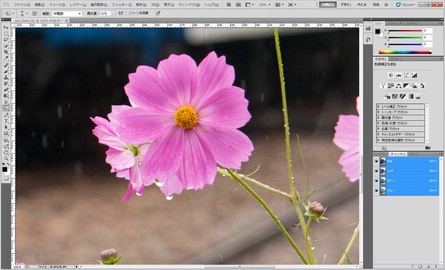Add a Color Balance adjustment
The width and height of the screenshot is (445, 270).
399,86
